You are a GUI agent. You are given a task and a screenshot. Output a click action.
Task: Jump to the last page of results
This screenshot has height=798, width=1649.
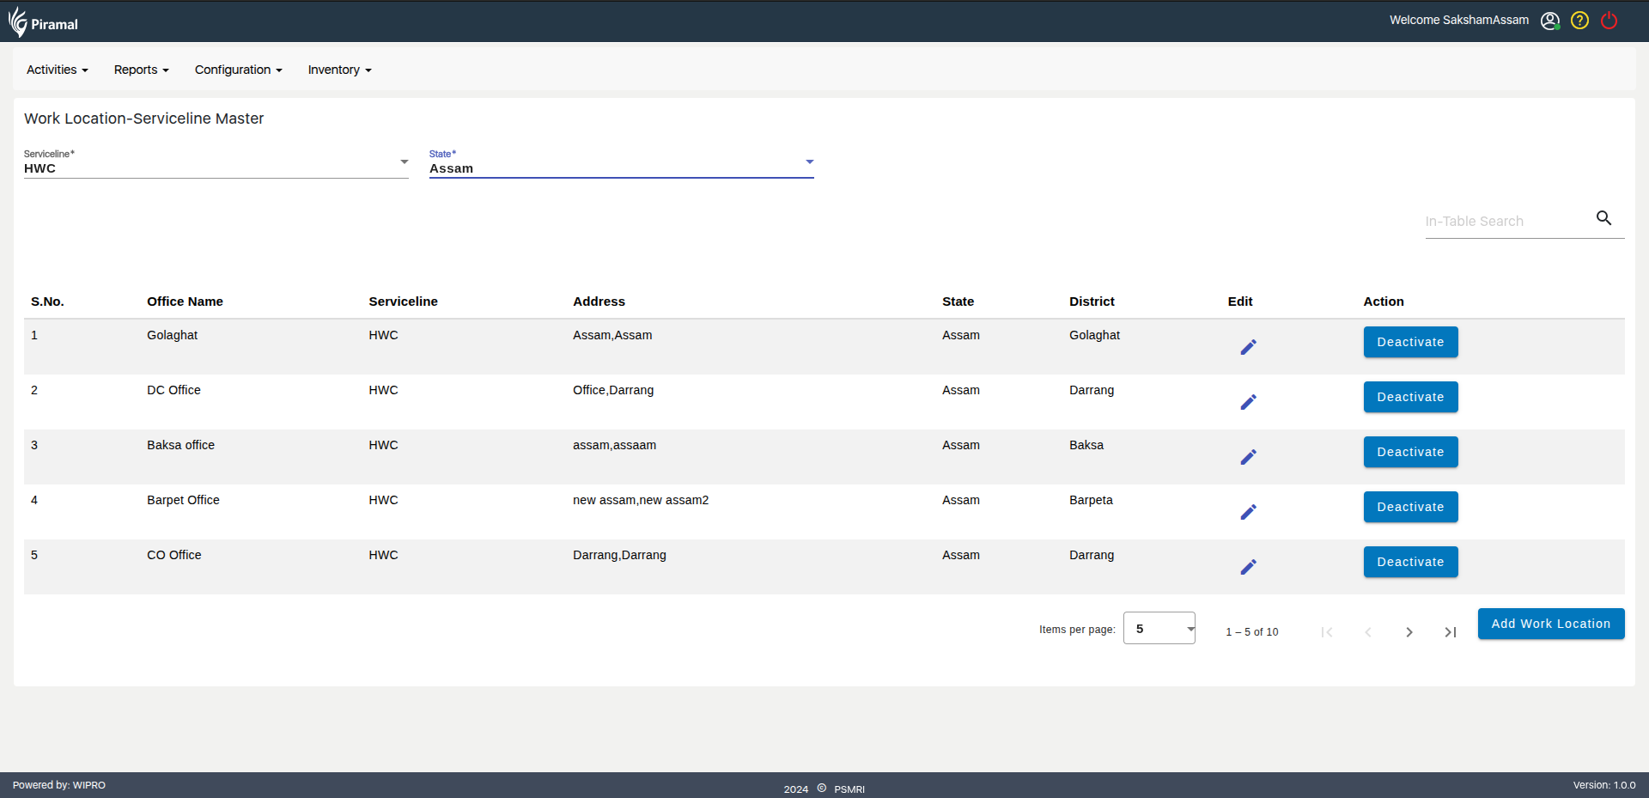1450,632
